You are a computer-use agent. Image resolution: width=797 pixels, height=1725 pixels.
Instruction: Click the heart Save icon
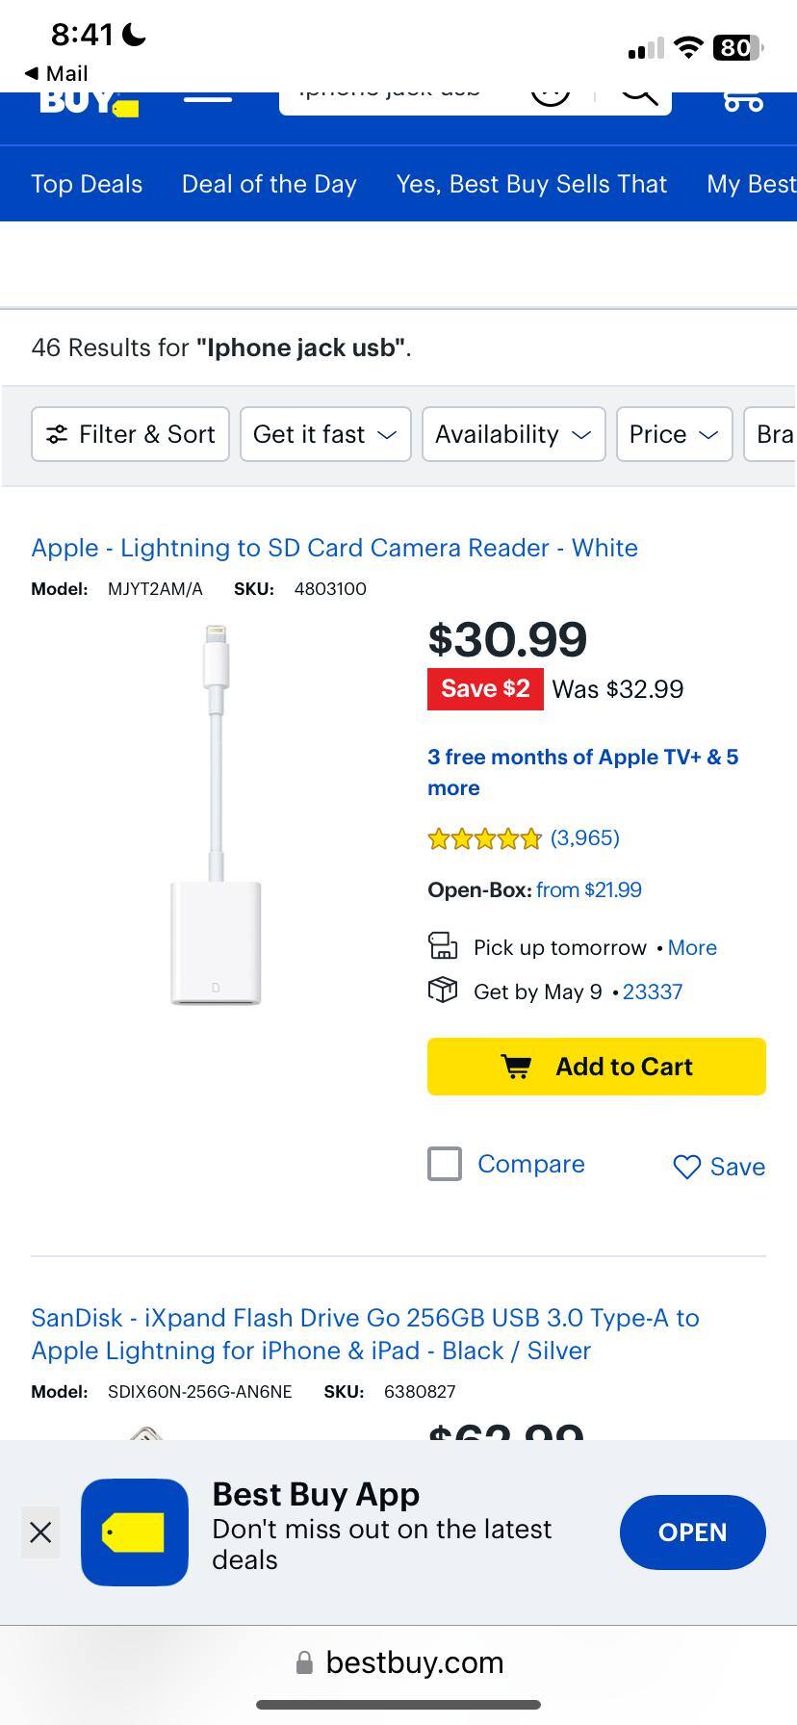tap(687, 1167)
